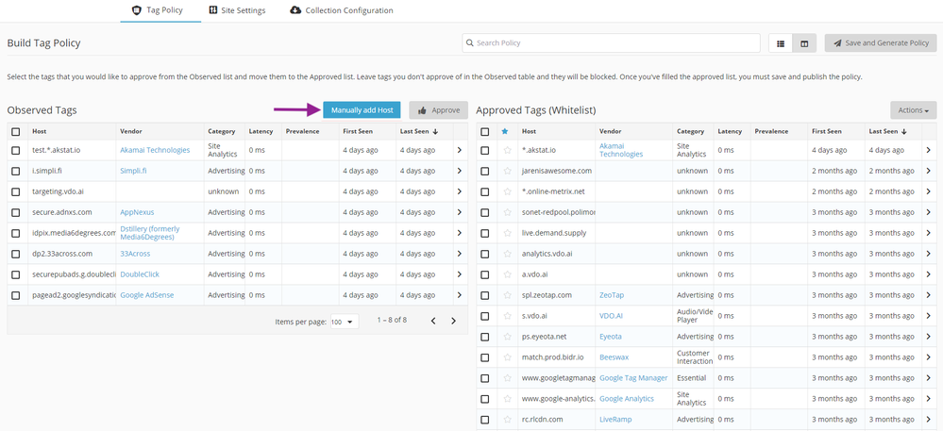Check the dp2.33across.com observed row
The width and height of the screenshot is (943, 431).
pos(16,254)
